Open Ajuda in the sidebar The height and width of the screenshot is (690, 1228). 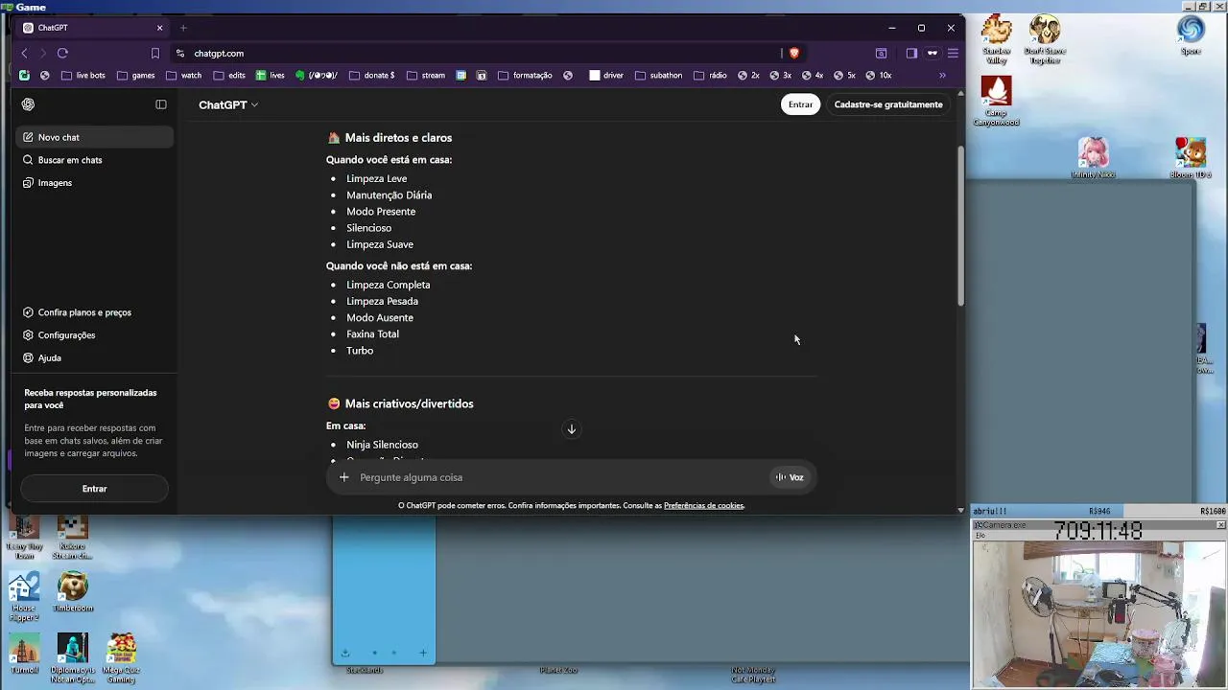94,358
